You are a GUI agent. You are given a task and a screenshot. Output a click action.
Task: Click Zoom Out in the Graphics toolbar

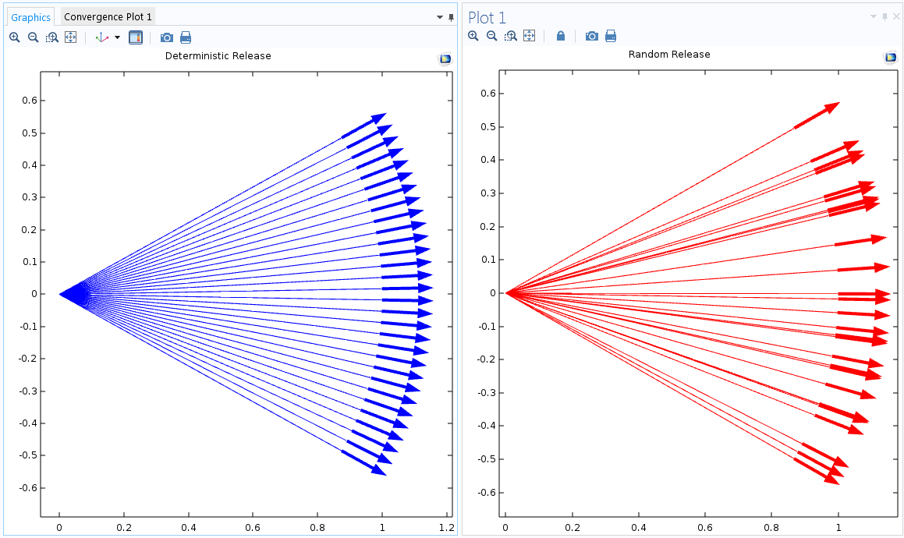33,37
